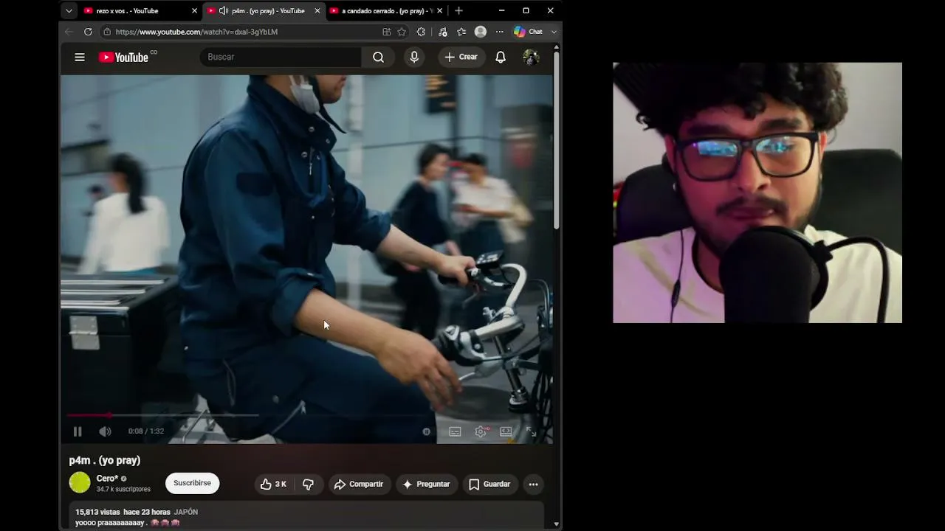945x531 pixels.
Task: Click the 'yoooo praaaaaaaaay' description line
Action: 128,523
